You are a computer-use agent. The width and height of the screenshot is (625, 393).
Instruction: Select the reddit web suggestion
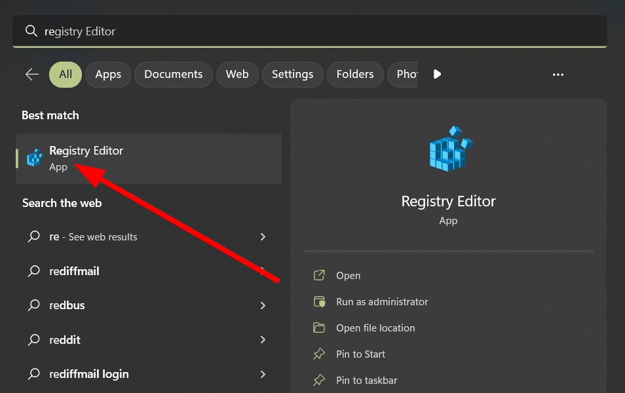[149, 339]
